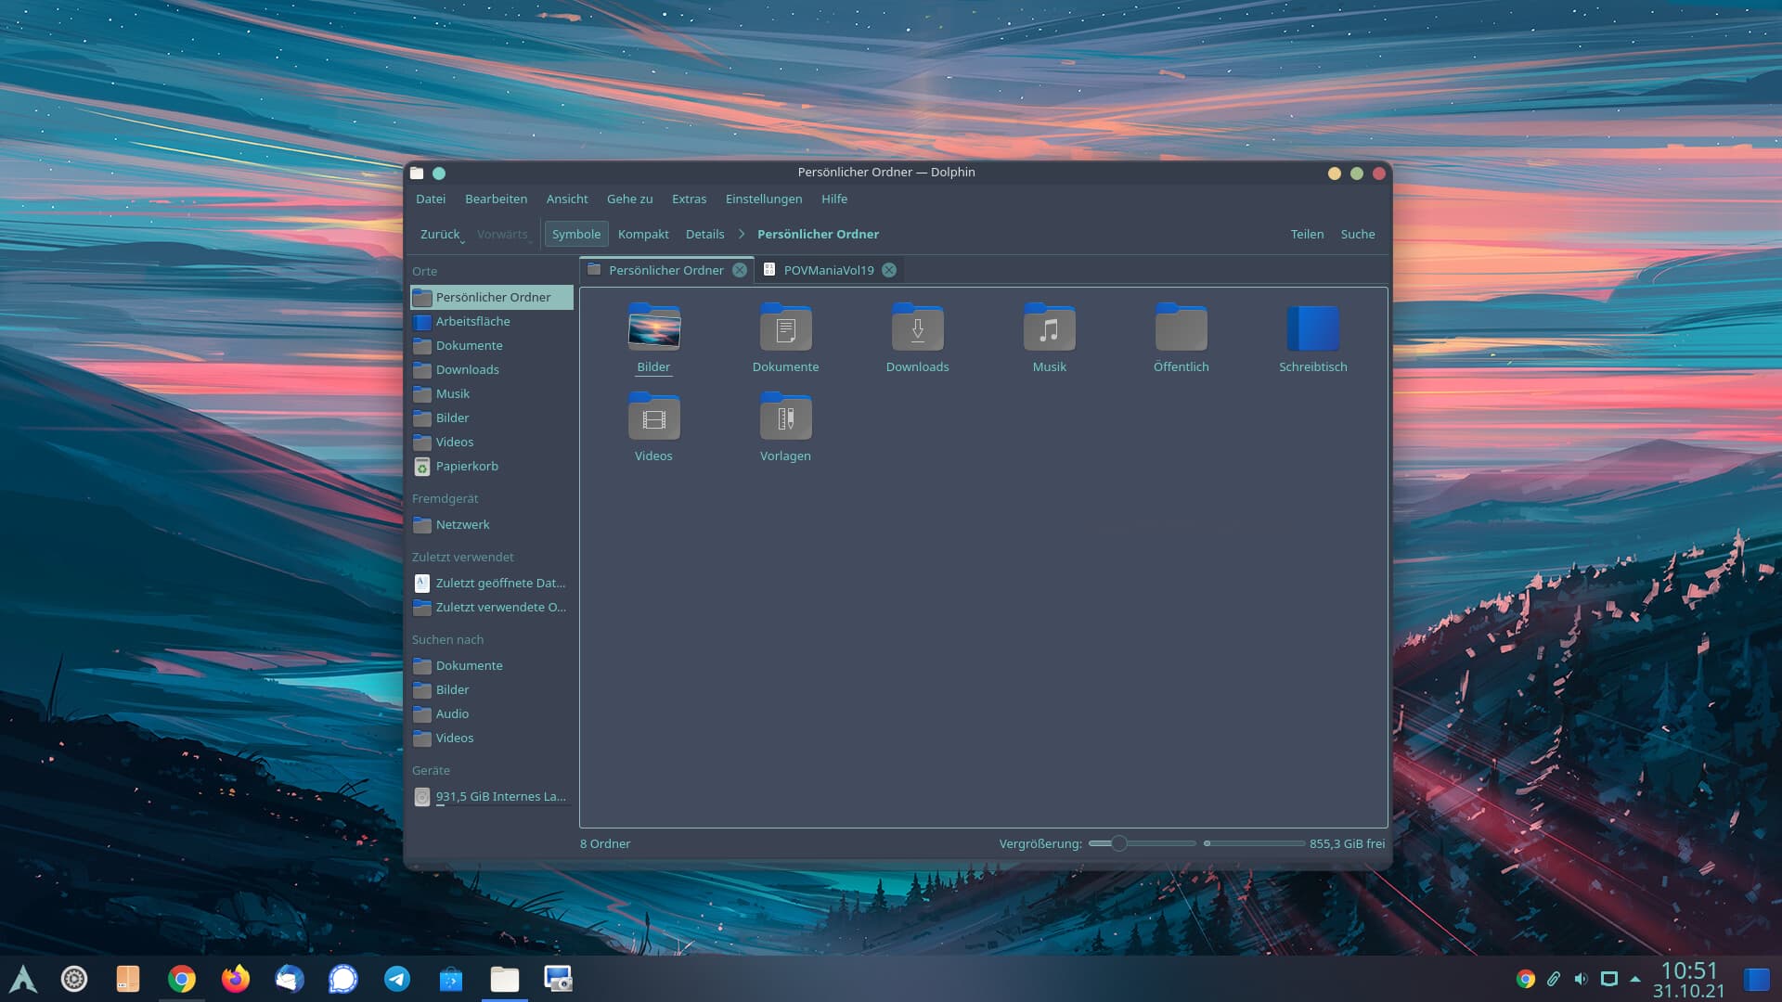Open the Vorlagen folder

tap(785, 417)
